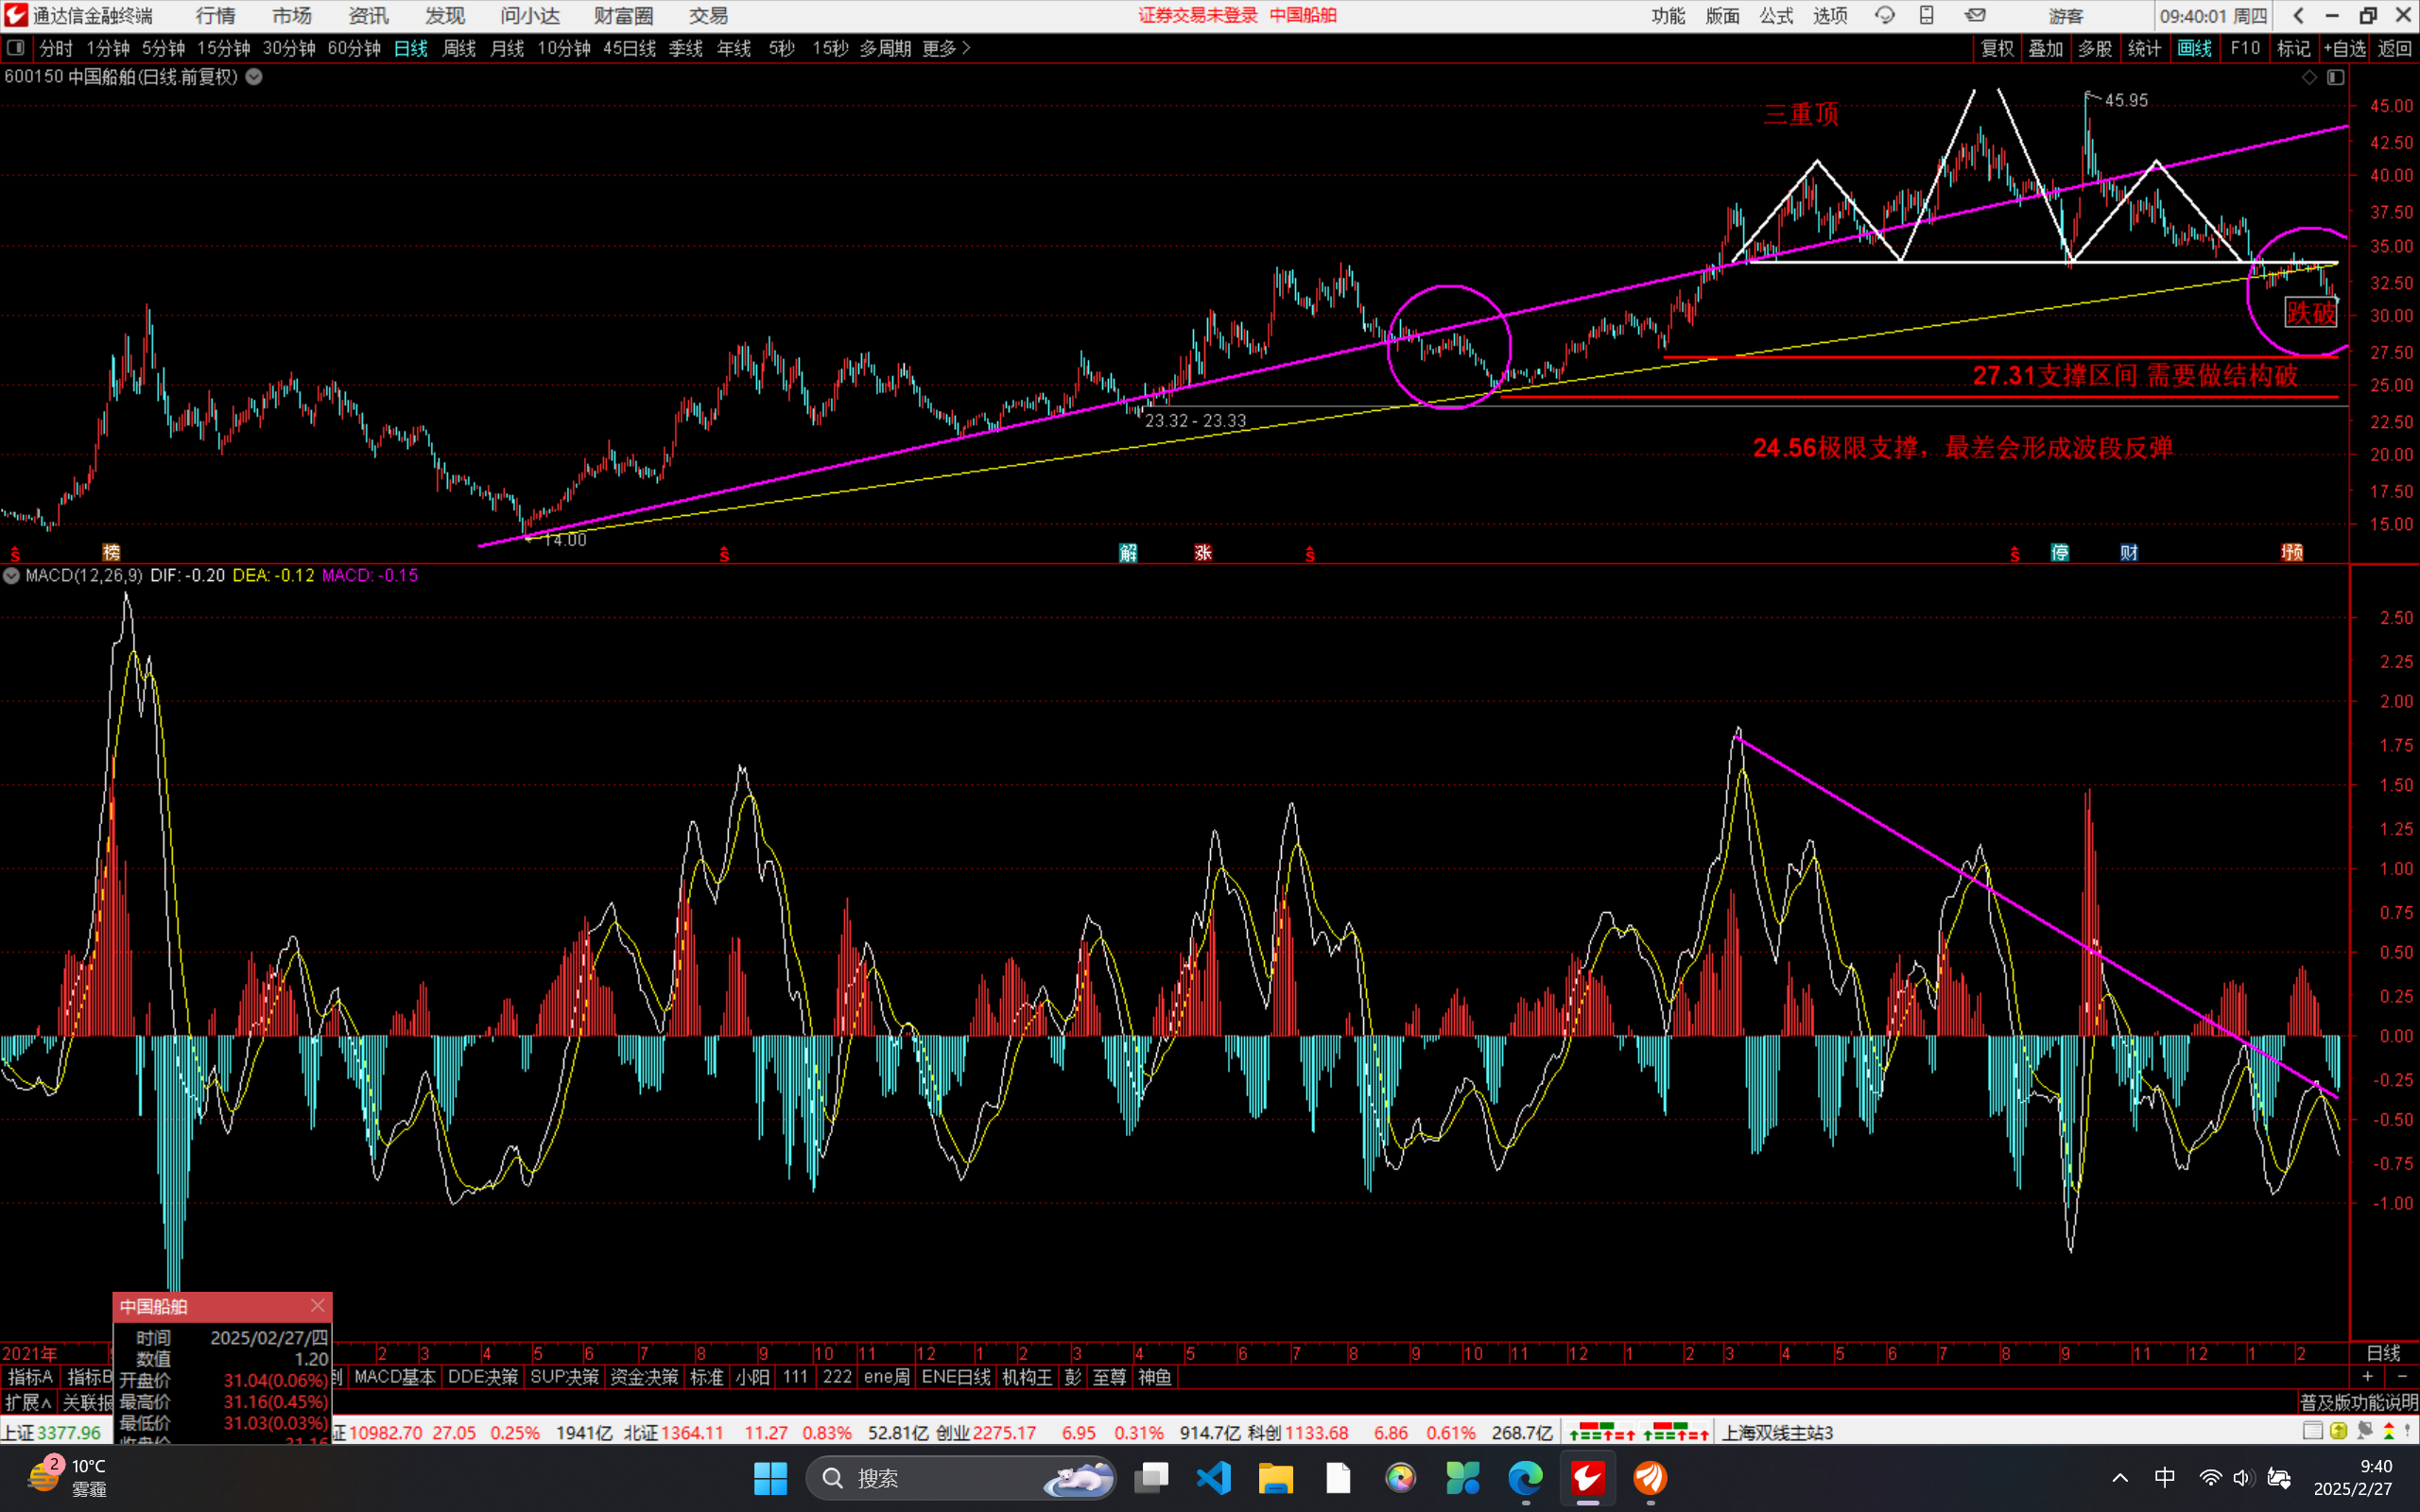Toggle 复权 price adjustment button
This screenshot has height=1512, width=2420.
[1997, 48]
